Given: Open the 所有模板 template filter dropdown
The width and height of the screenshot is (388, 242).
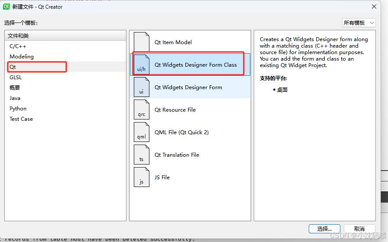Looking at the screenshot, I should pos(359,23).
